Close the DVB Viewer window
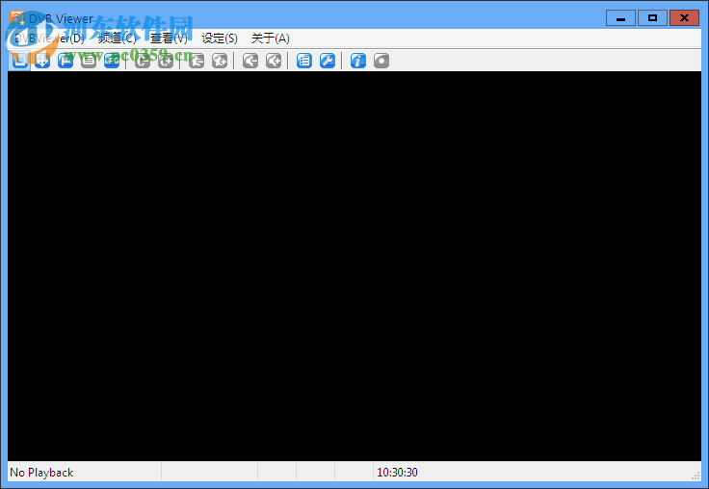Screen dimensions: 709x489 (685, 18)
